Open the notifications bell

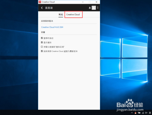click(90, 8)
